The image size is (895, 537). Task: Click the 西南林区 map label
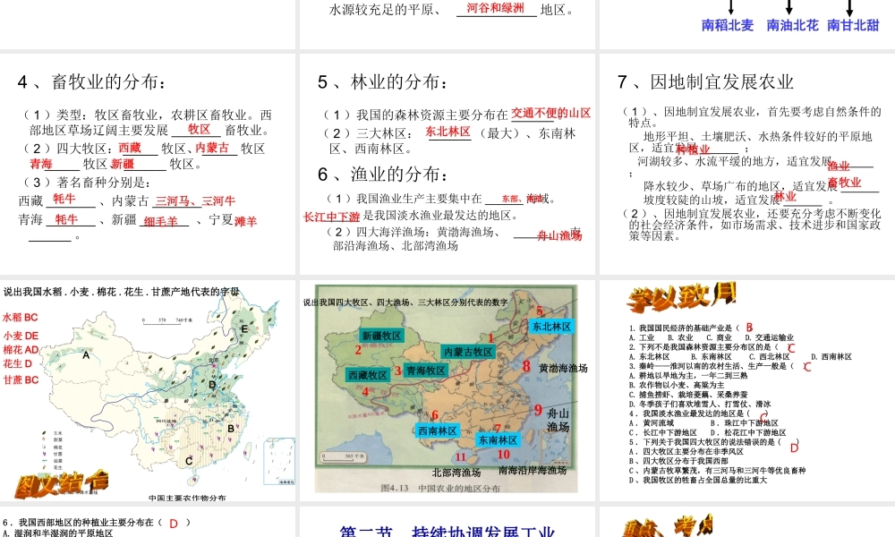point(438,430)
